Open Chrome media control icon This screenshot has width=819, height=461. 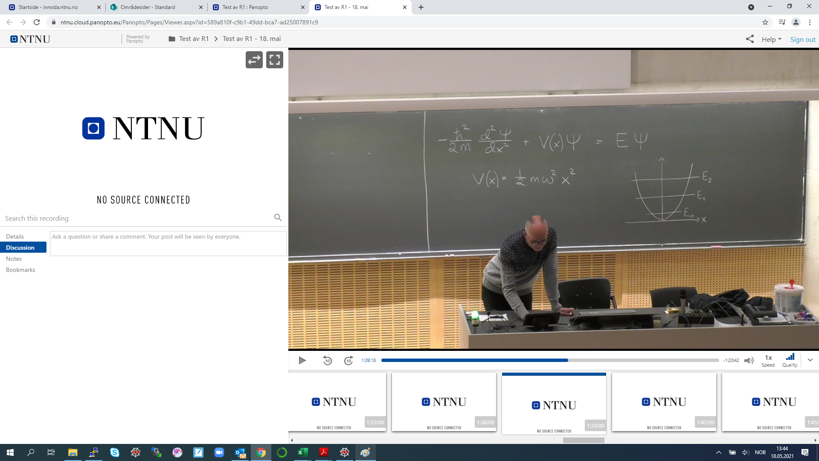pyautogui.click(x=782, y=22)
